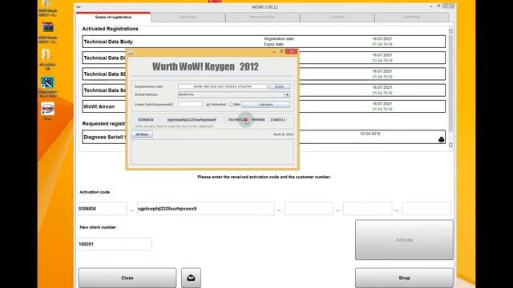The image size is (513, 288).
Task: Copy the keygen key field 464898
Action: [x=258, y=120]
